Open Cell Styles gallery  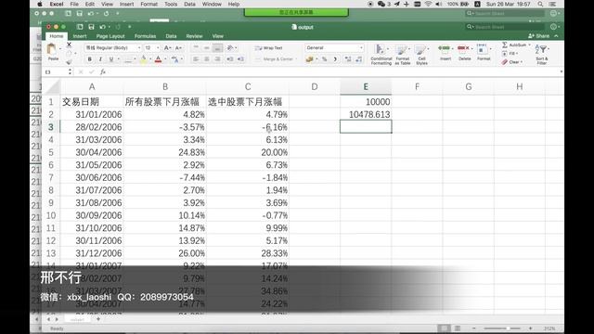(x=421, y=55)
